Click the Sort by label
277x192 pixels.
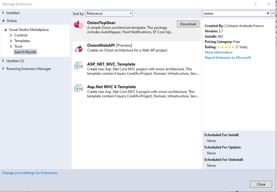coord(78,14)
